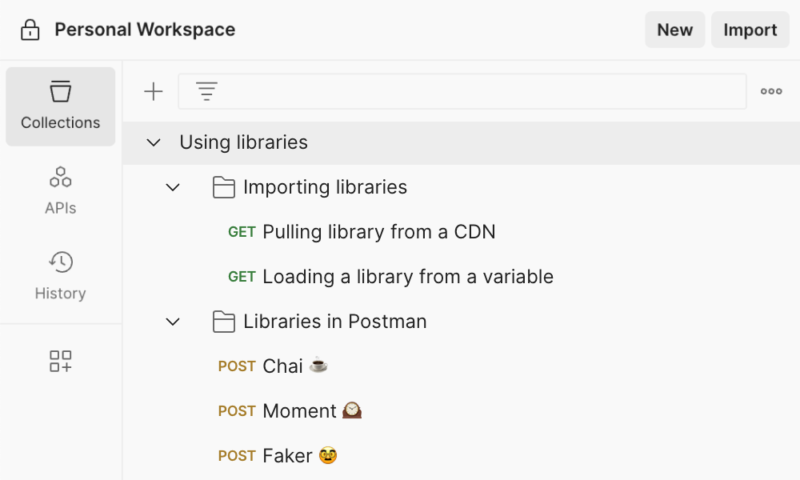Show the History panel
The width and height of the screenshot is (800, 480).
click(x=61, y=275)
